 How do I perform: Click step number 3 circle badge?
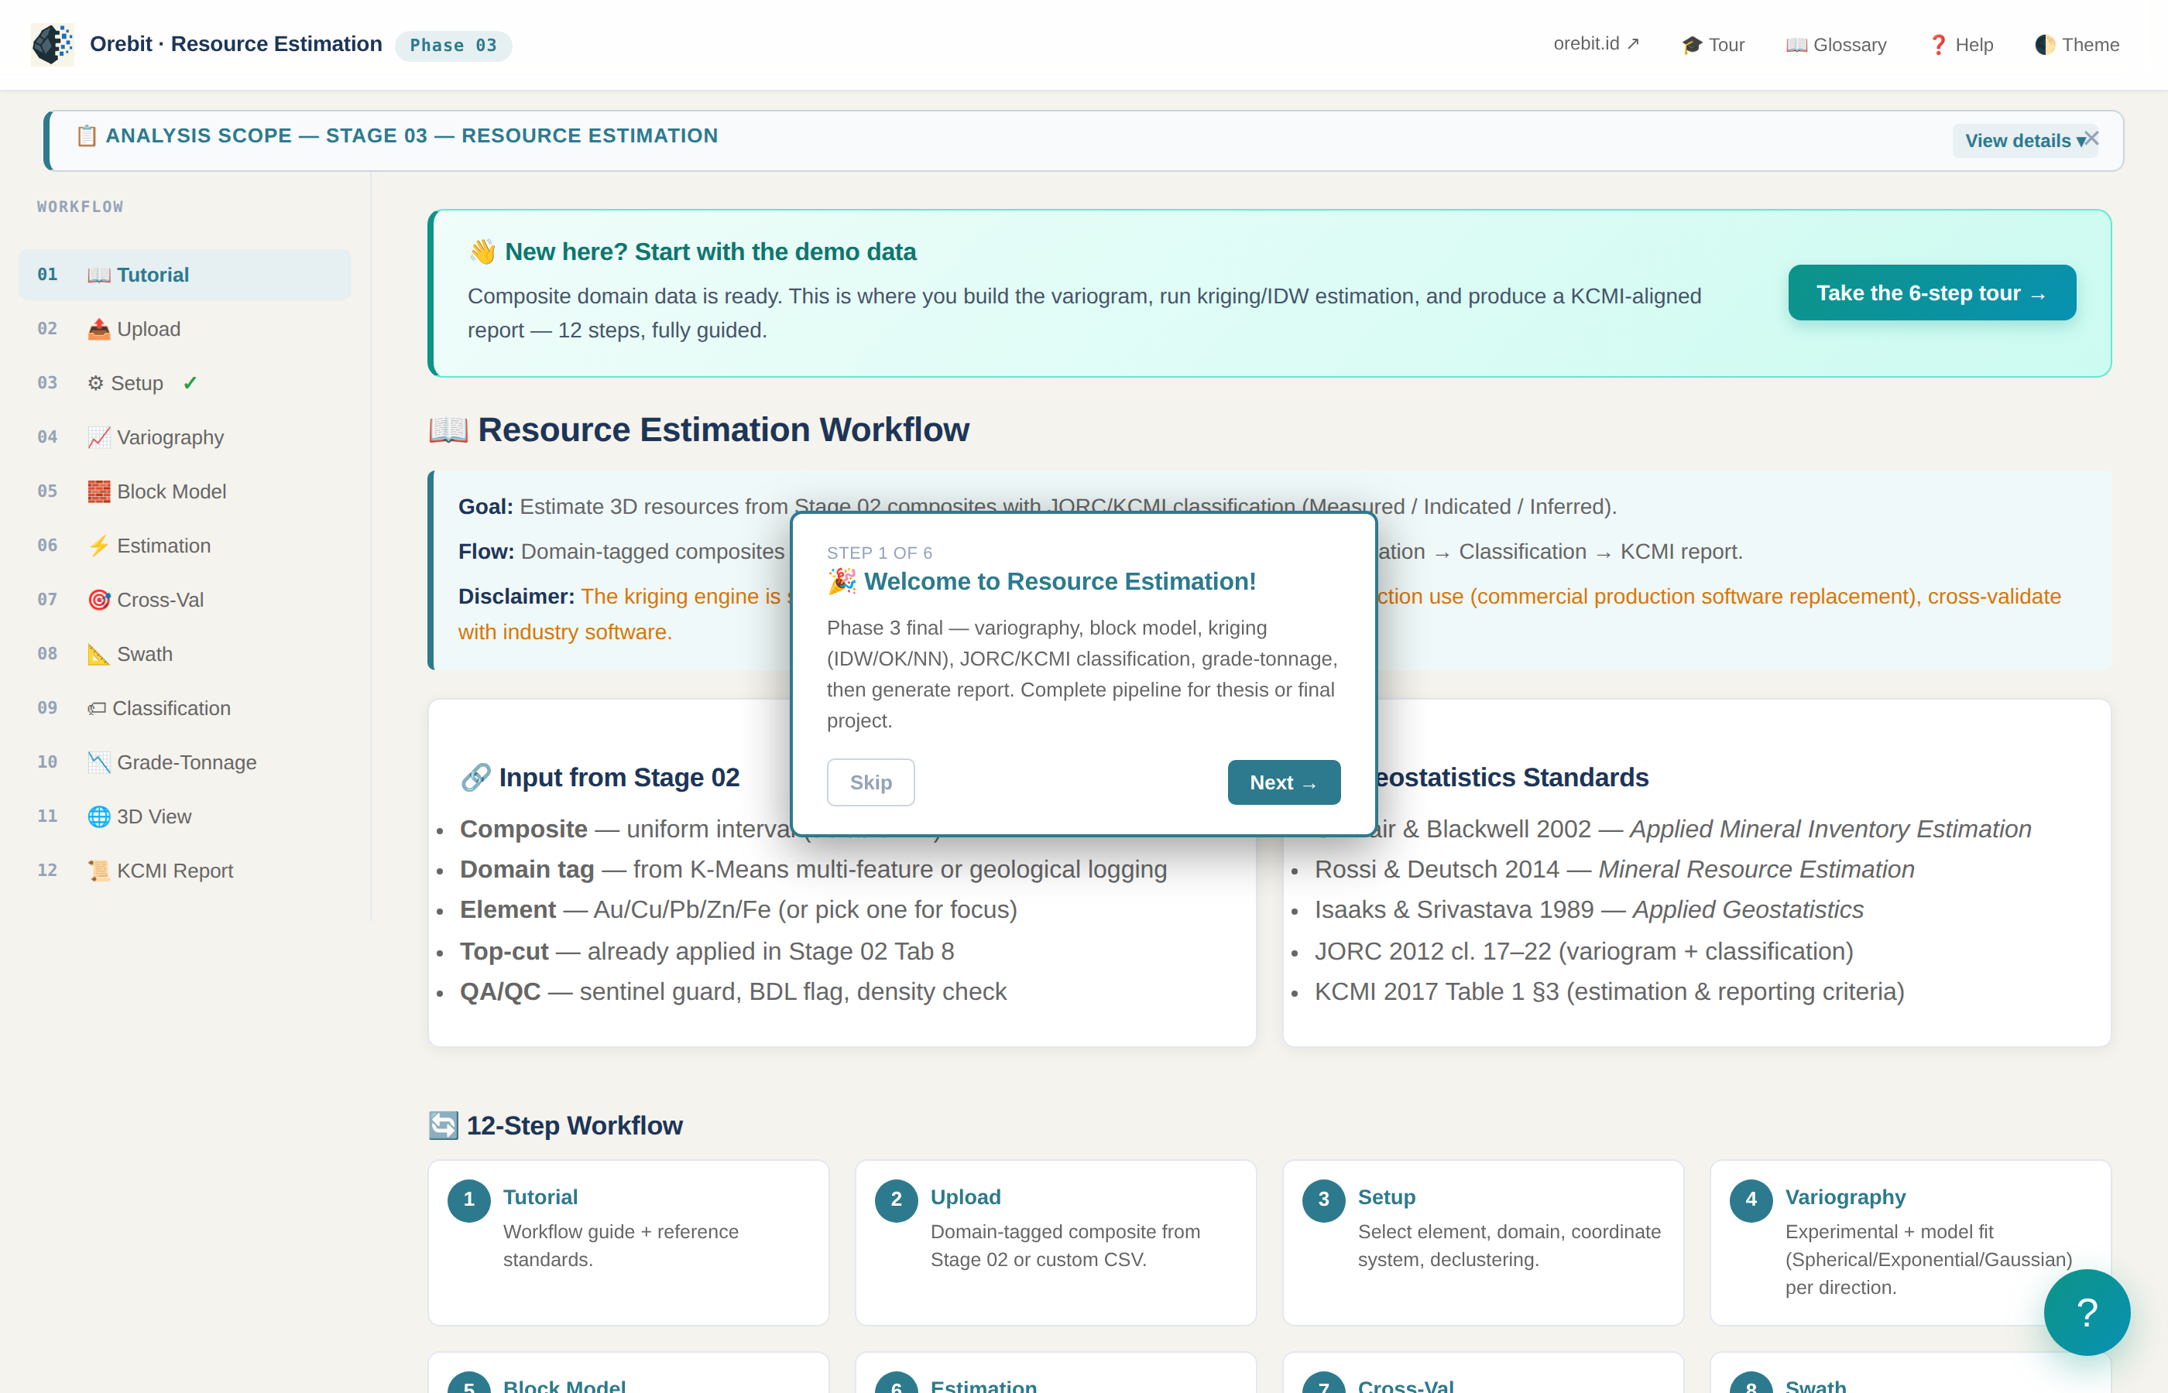tap(1323, 1200)
